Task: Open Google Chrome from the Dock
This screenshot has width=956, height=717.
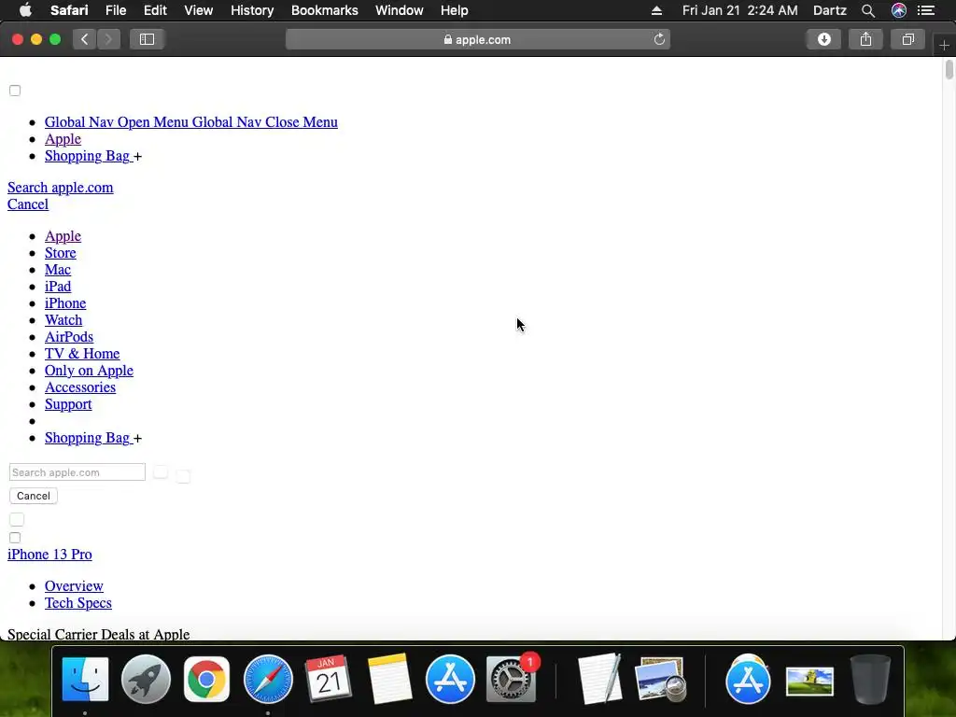Action: (206, 680)
